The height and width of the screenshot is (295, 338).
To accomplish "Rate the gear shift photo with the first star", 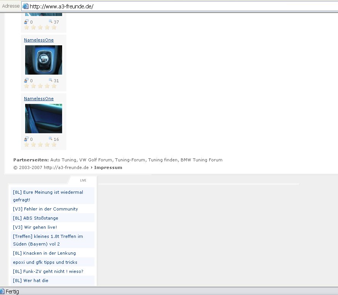I will point(27,86).
